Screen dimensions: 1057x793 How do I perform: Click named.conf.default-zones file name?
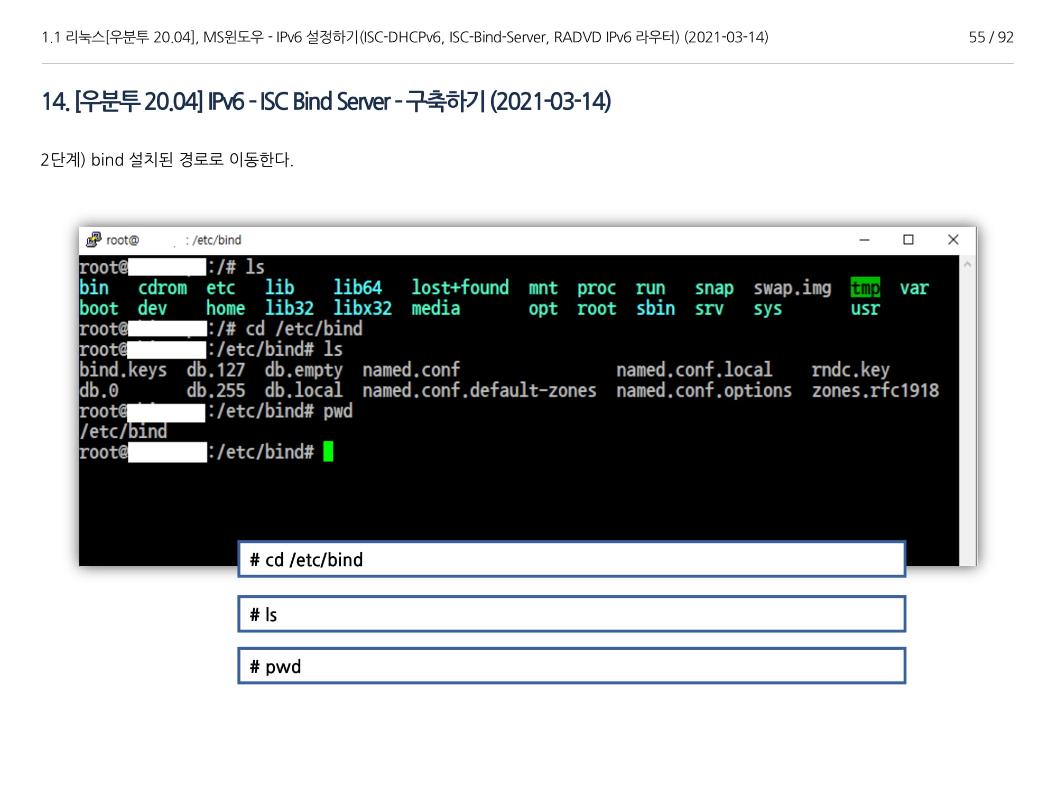479,391
